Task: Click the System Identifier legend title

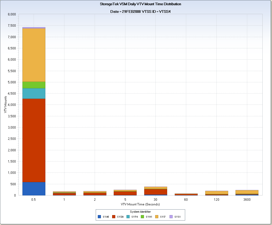Action: pyautogui.click(x=140, y=212)
